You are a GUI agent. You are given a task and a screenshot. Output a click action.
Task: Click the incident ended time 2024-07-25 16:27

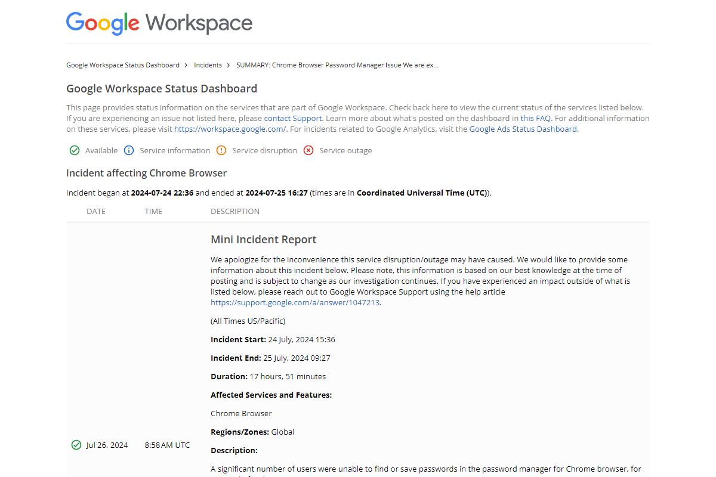276,193
